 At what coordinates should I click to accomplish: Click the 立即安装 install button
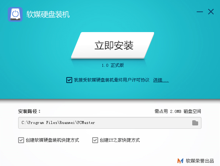tap(113, 45)
